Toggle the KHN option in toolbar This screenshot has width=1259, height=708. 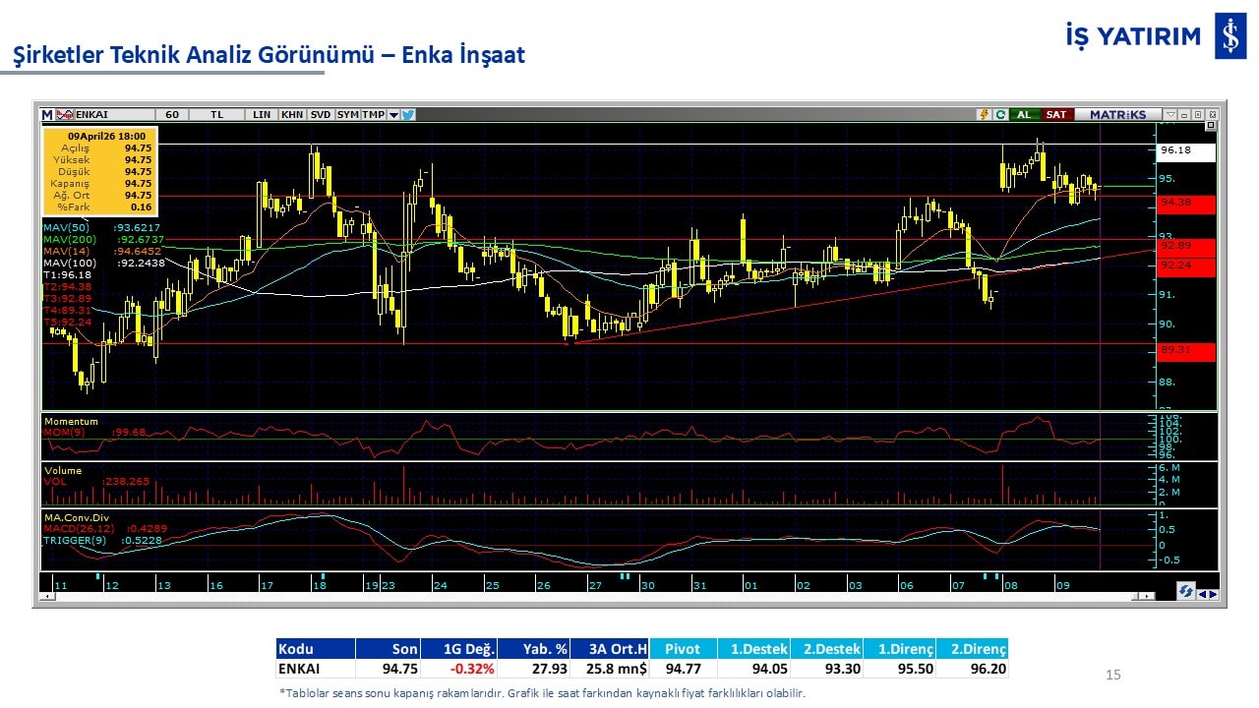(292, 114)
